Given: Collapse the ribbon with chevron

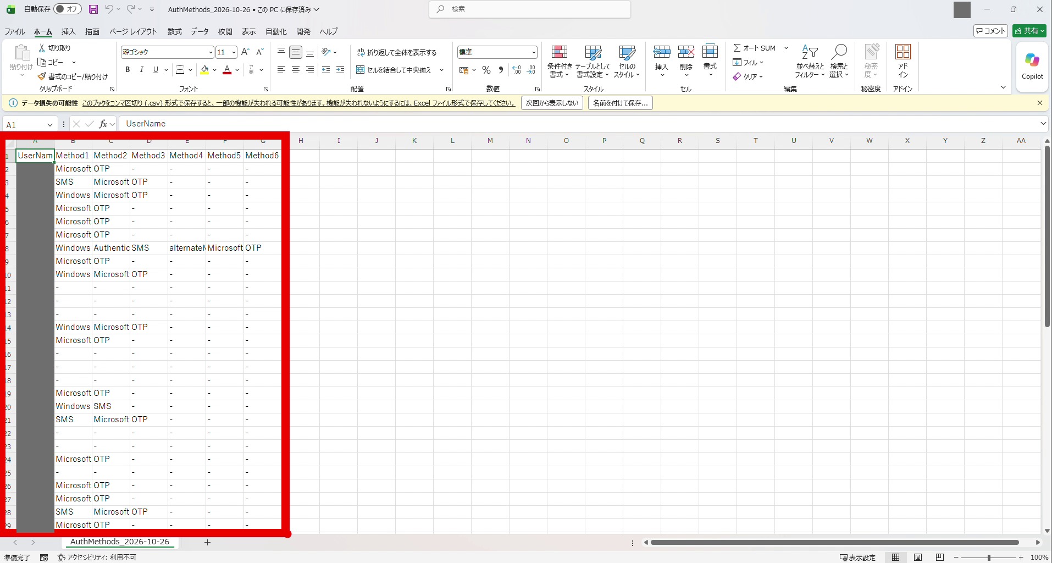Looking at the screenshot, I should [1003, 87].
